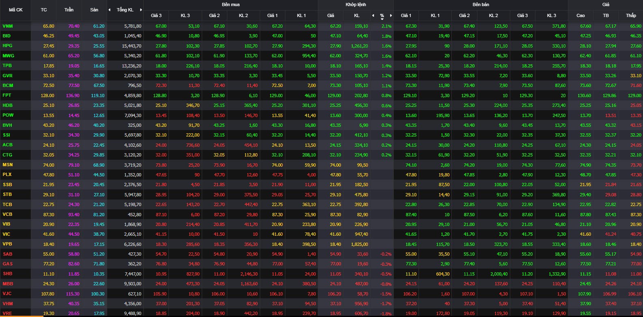Click HPG total volume 15,443,70
Screen dimensions: 643x317
point(132,46)
